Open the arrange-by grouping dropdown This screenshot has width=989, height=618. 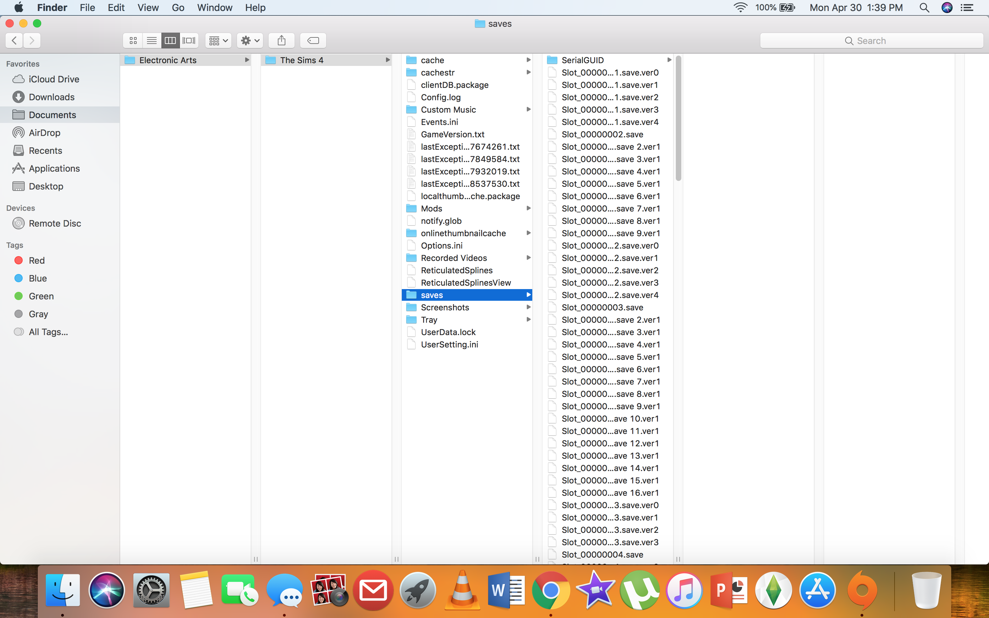coord(218,41)
